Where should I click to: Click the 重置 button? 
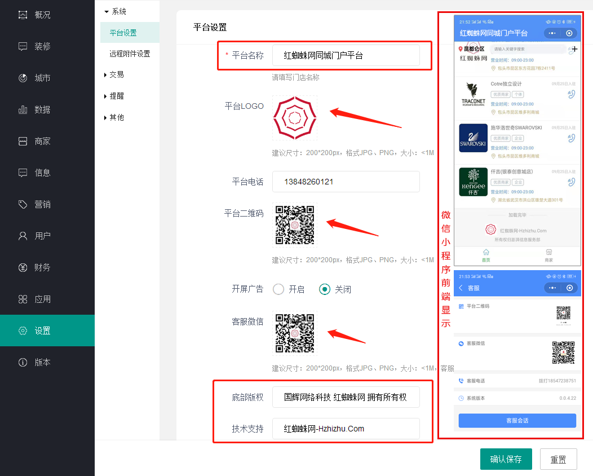[558, 459]
